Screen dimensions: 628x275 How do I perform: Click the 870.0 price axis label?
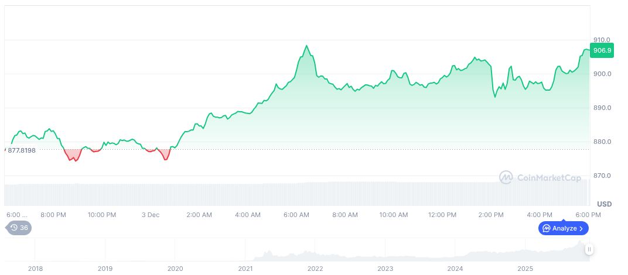pyautogui.click(x=602, y=176)
